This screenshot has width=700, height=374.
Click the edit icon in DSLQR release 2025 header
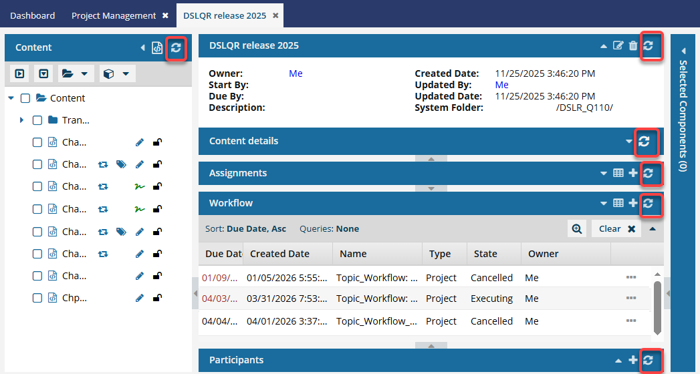pyautogui.click(x=618, y=46)
